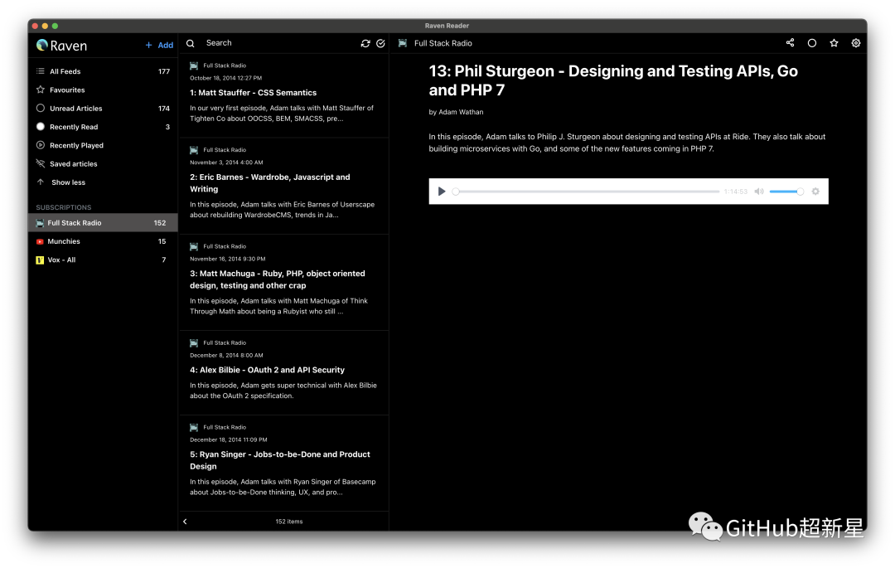The width and height of the screenshot is (895, 568).
Task: Mute audio with speaker icon
Action: (758, 192)
